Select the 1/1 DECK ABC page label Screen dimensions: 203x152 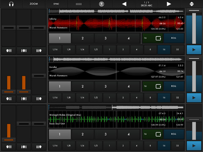(147, 4)
